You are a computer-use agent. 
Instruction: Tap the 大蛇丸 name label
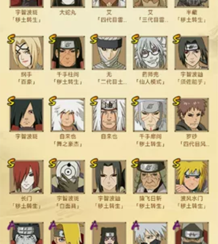pyautogui.click(x=67, y=12)
